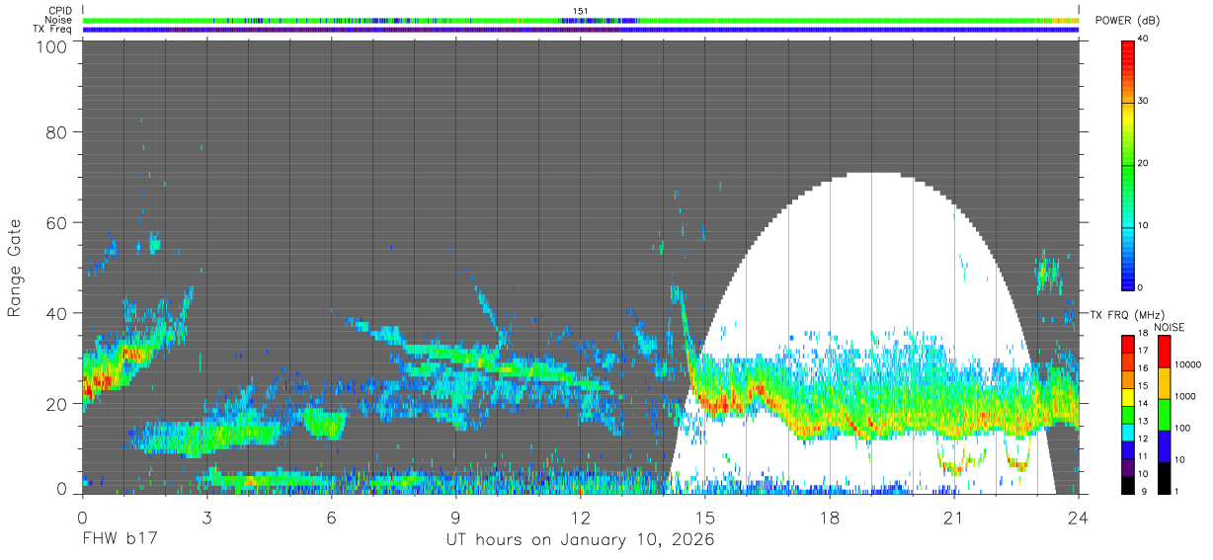Click the 6 tick on the UT hours axis

point(331,517)
